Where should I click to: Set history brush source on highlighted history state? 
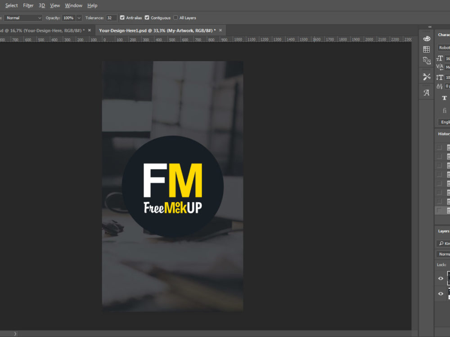439,211
